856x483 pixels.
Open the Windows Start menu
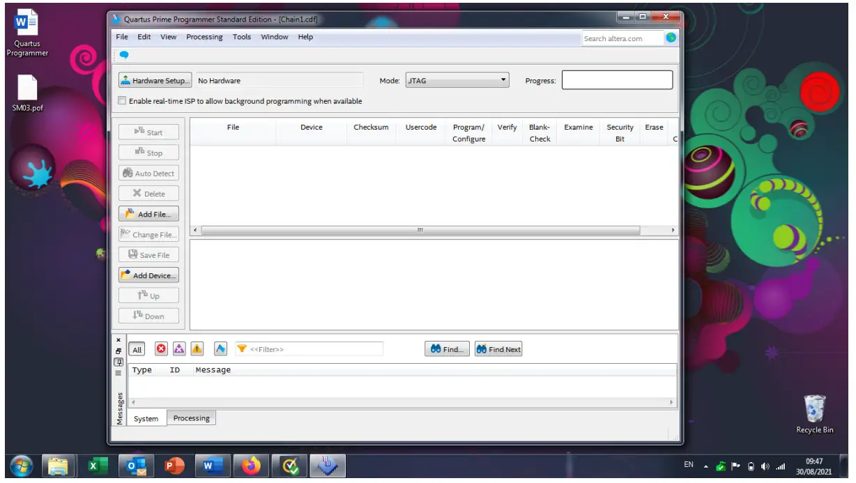coord(22,466)
